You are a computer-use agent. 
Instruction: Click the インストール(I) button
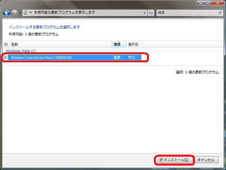pos(174,160)
